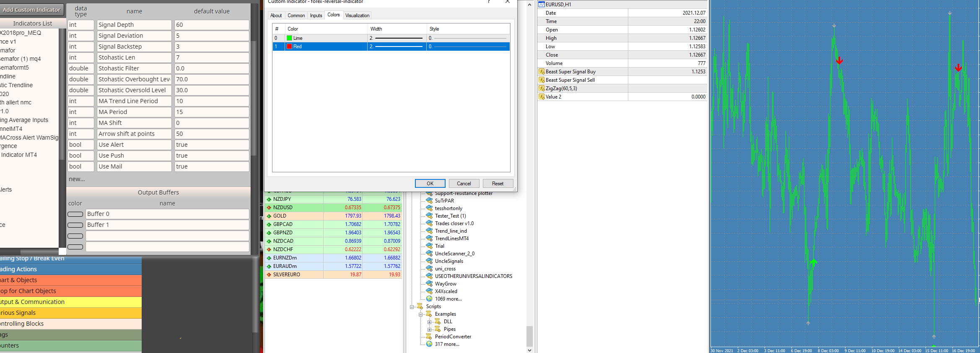Click the 'new...' link under input parameters
The image size is (980, 353).
tap(77, 179)
